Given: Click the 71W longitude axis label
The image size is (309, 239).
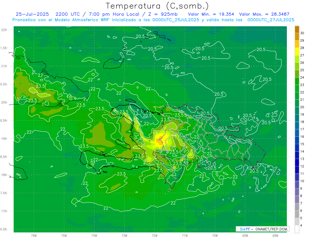Looking at the screenshot, I should point(185,235).
